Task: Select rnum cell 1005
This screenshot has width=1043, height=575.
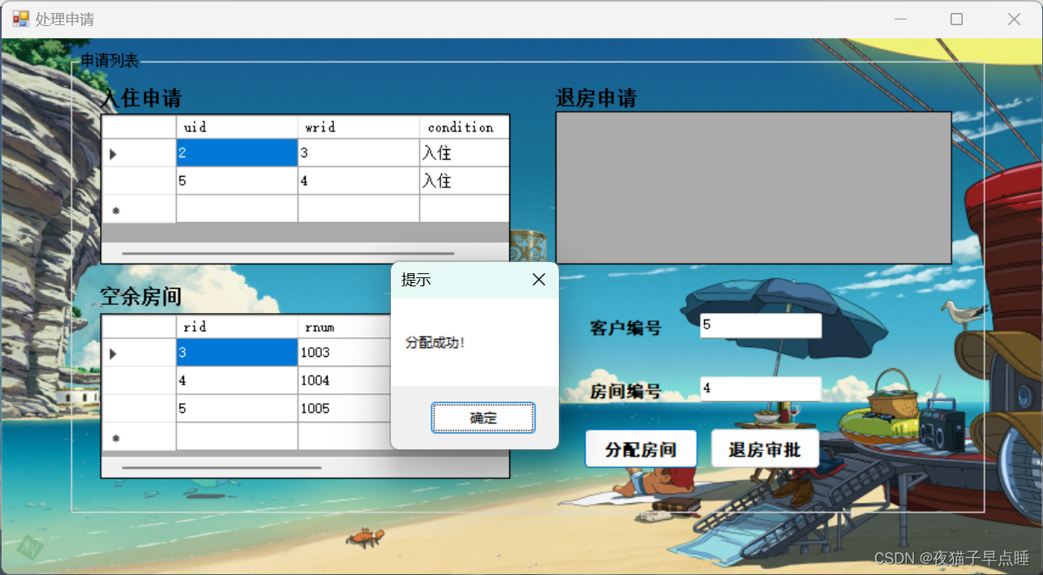Action: [x=345, y=409]
